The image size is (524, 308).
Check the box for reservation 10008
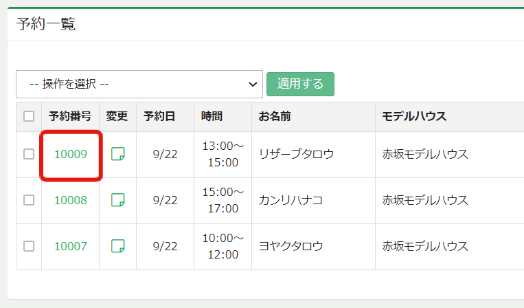(29, 200)
